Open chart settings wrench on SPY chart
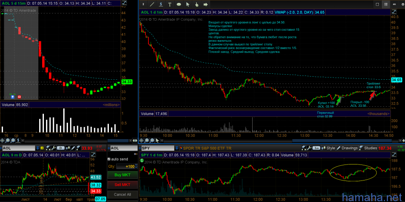Viewport: 405px width, 202px height. [x=309, y=148]
